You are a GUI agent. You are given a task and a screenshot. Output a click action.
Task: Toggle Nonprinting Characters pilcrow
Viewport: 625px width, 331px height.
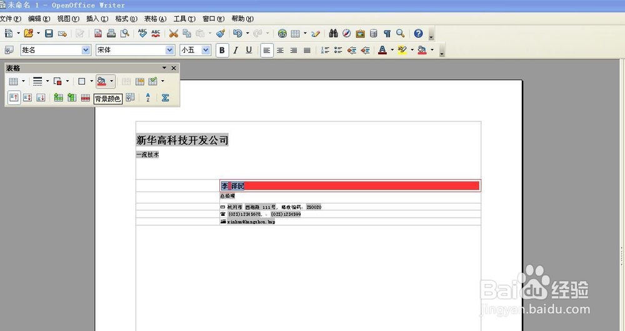[x=387, y=34]
